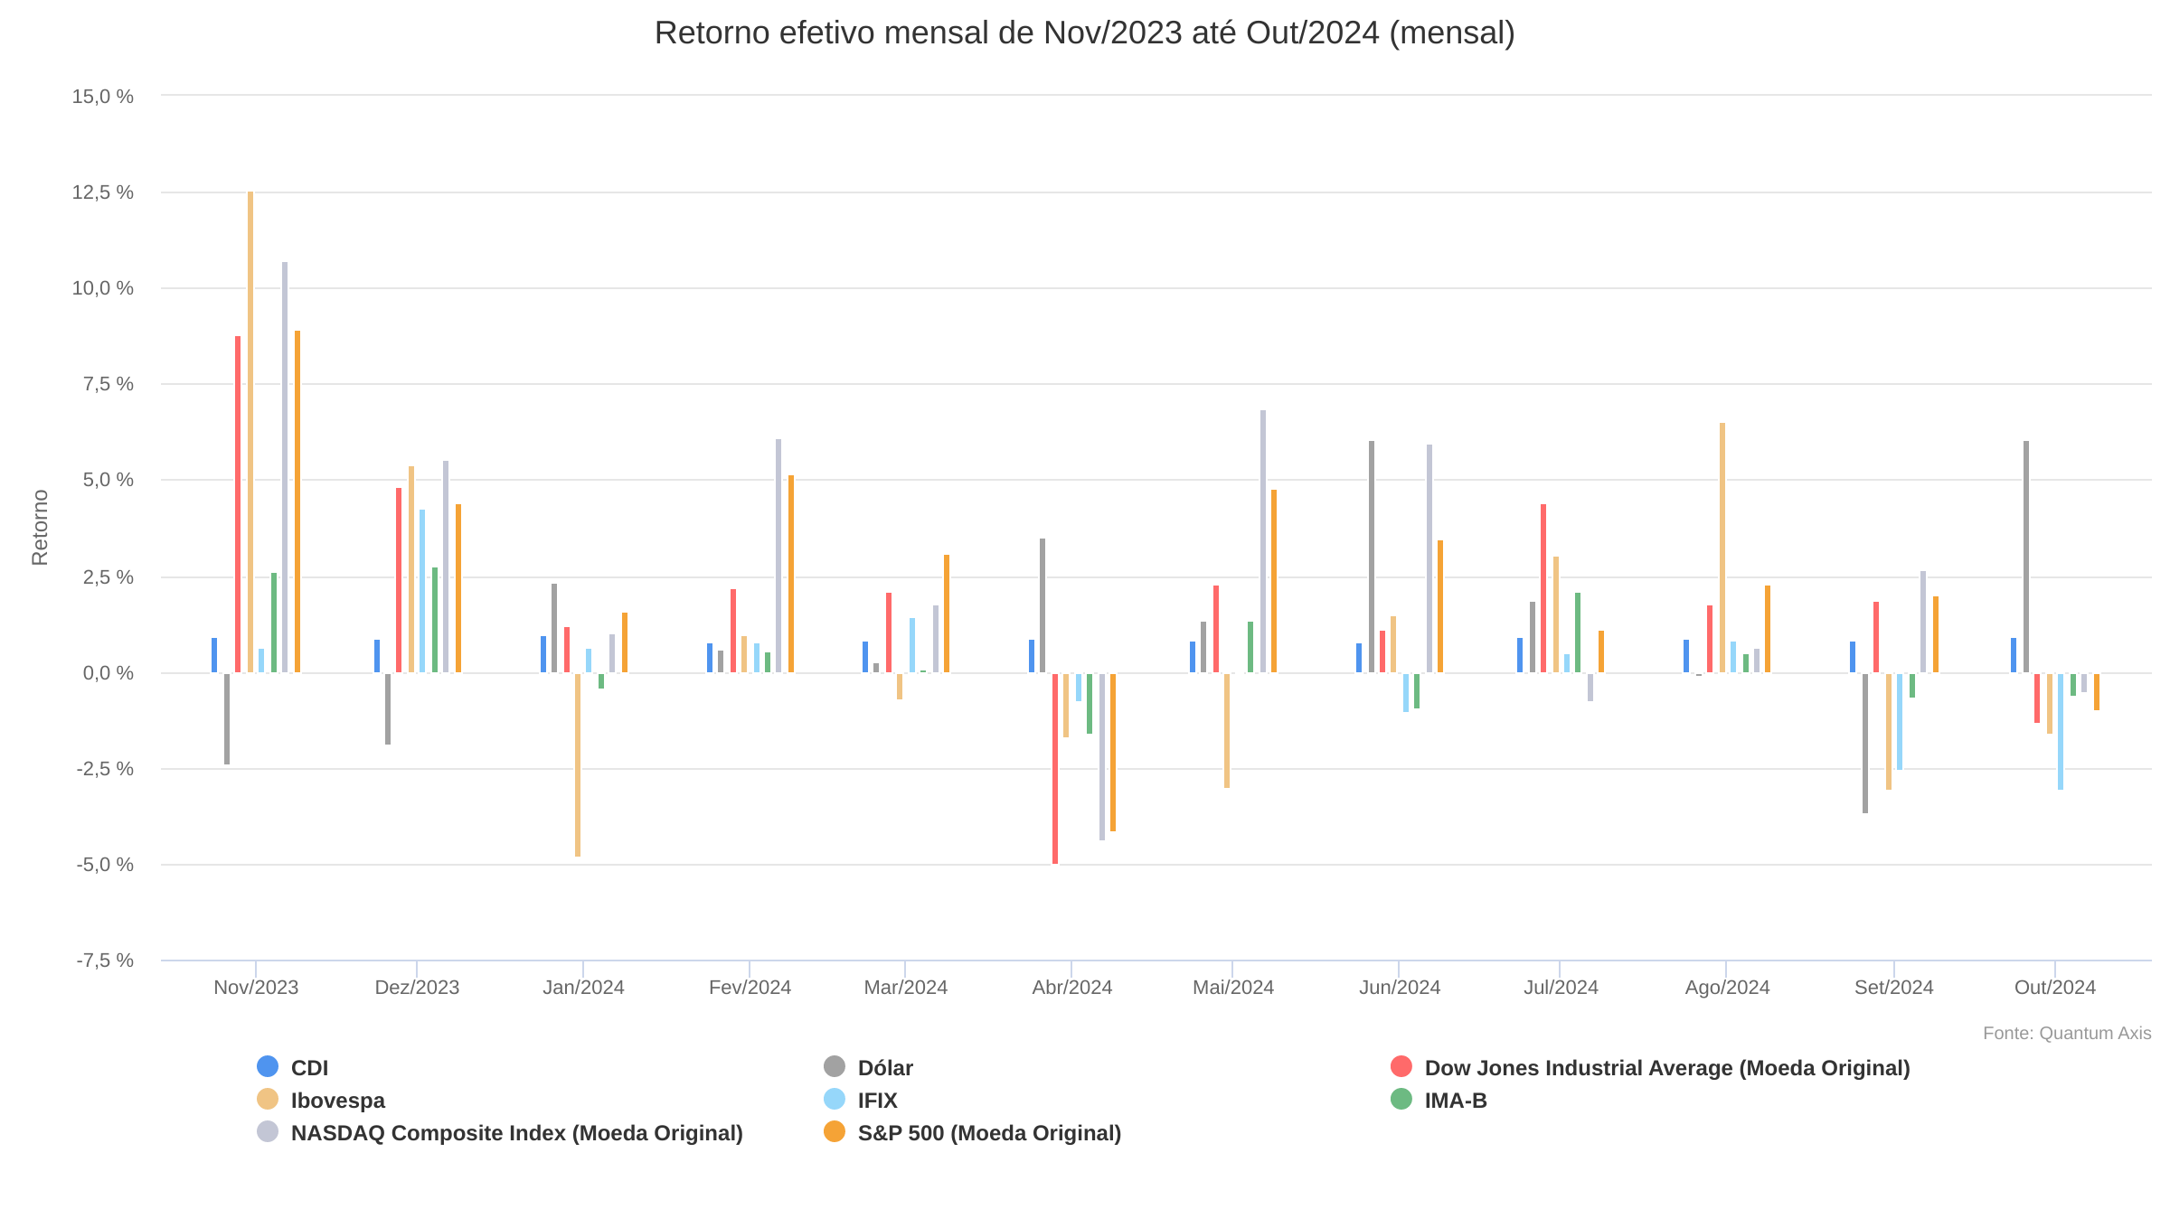The width and height of the screenshot is (2170, 1209).
Task: Click the Fonte: Quantum Axis credit
Action: tap(2067, 1033)
